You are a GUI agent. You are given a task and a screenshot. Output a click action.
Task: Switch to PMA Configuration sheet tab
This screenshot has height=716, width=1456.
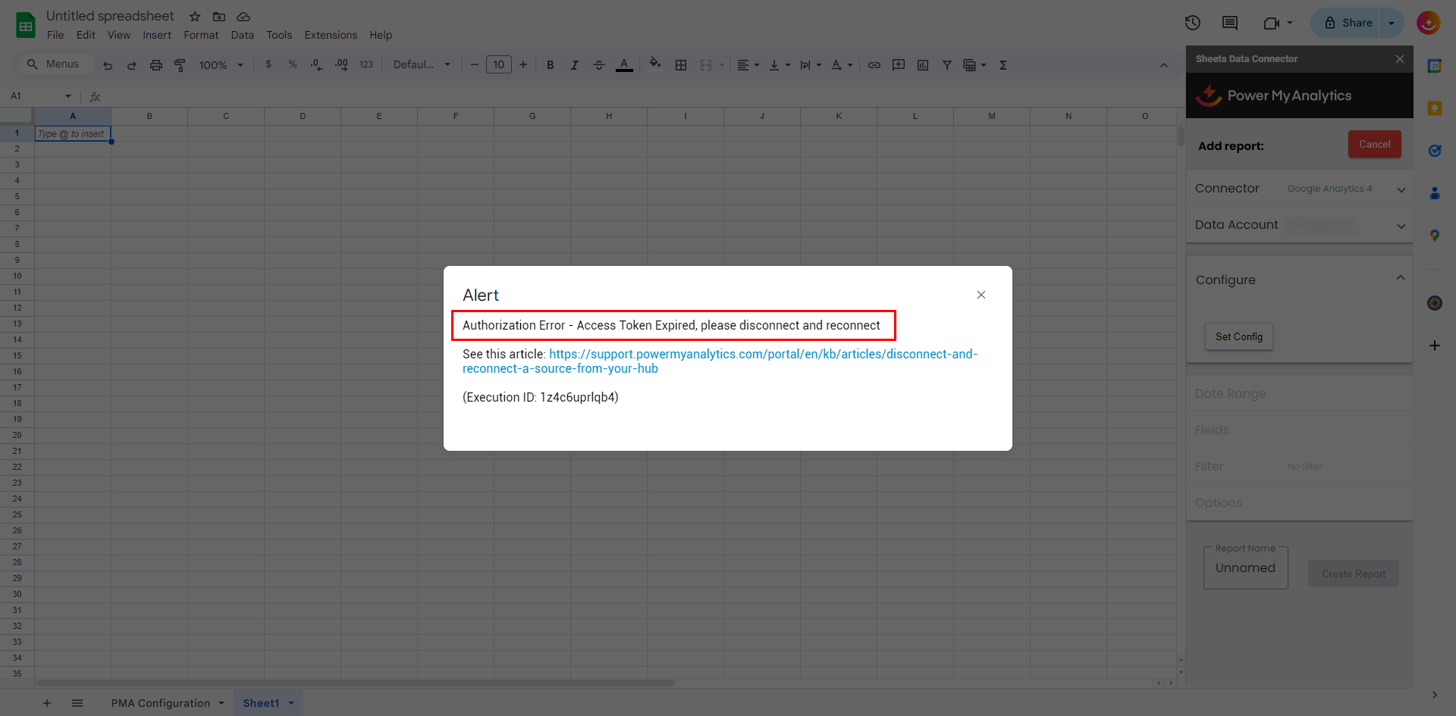point(160,703)
